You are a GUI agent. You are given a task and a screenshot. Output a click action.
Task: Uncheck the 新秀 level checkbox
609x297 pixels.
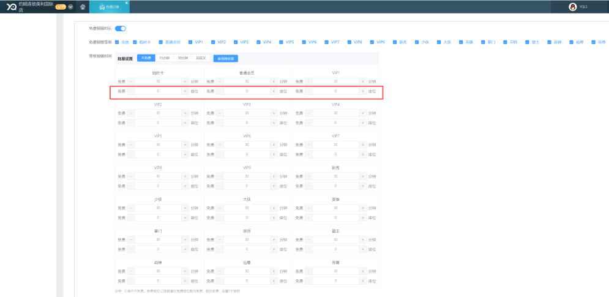395,42
